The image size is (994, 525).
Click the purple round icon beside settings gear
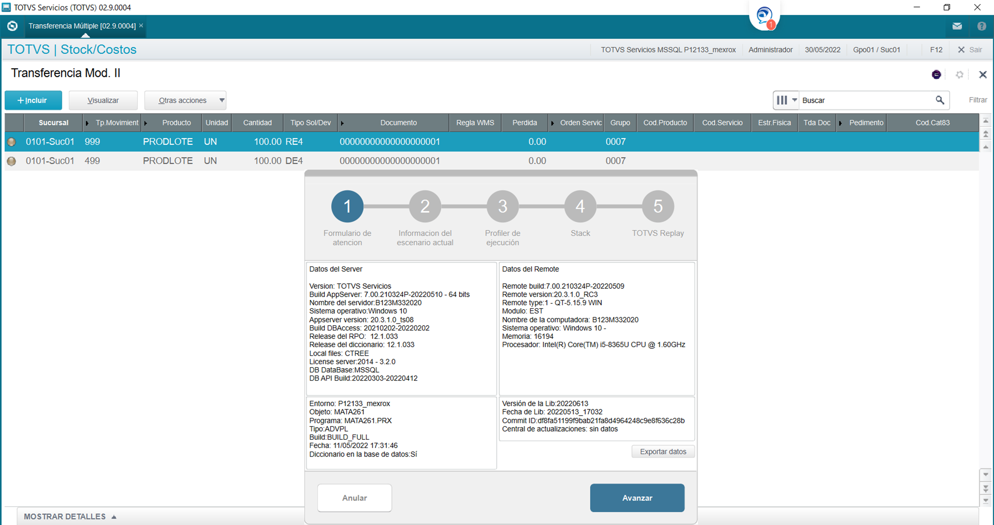coord(936,74)
